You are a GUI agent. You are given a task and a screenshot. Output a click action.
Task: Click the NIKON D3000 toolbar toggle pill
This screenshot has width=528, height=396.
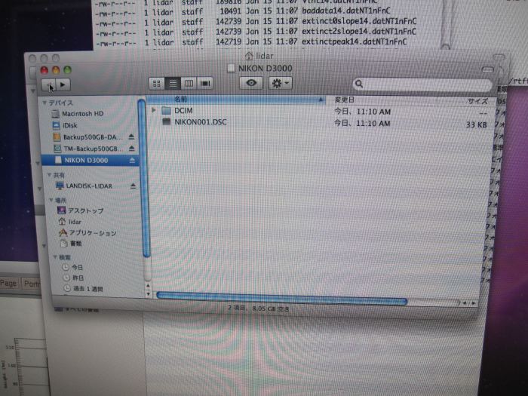tap(487, 70)
